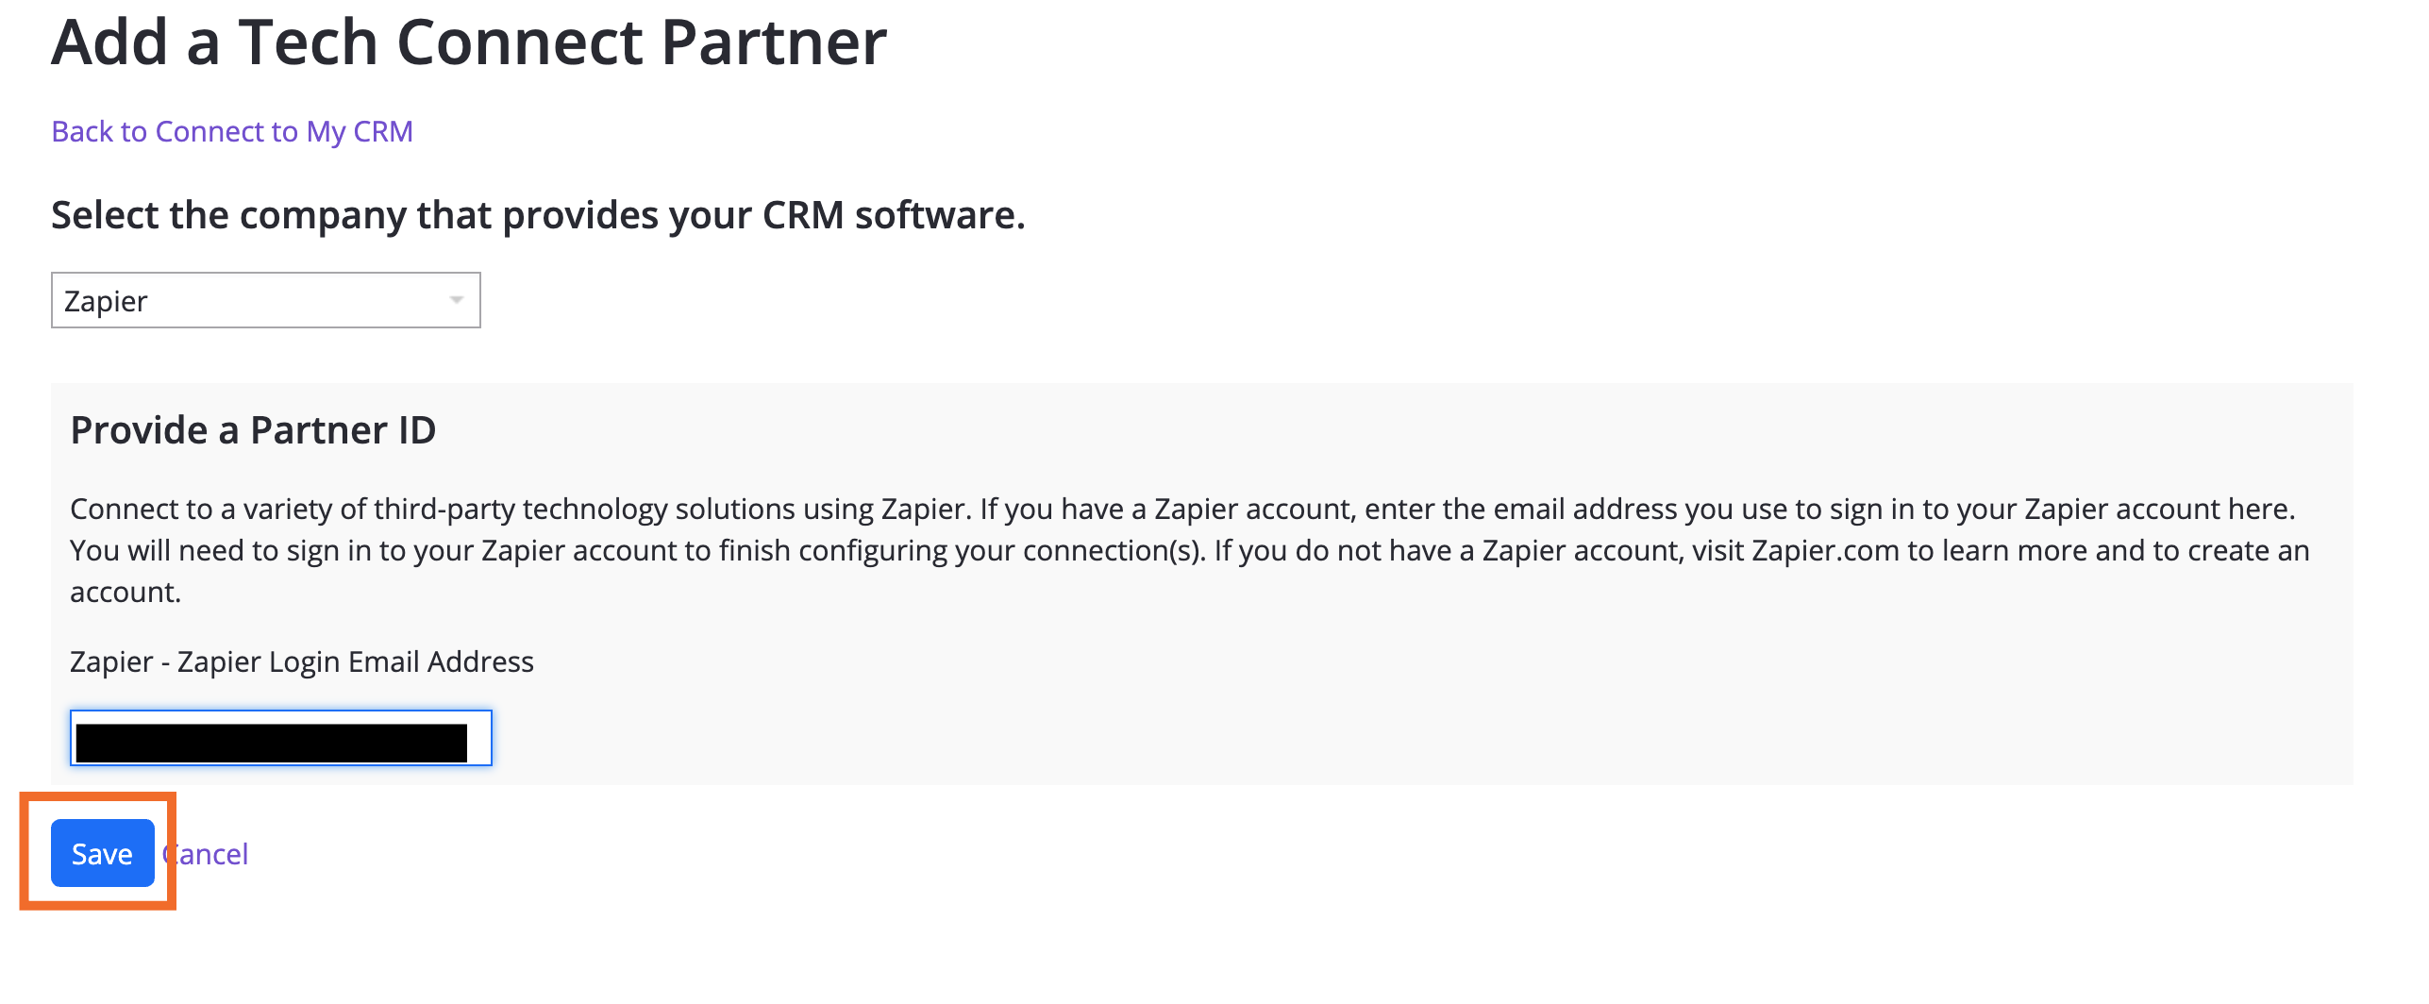The height and width of the screenshot is (1004, 2429).
Task: Click the Zapier.com mention in the description
Action: point(1825,550)
